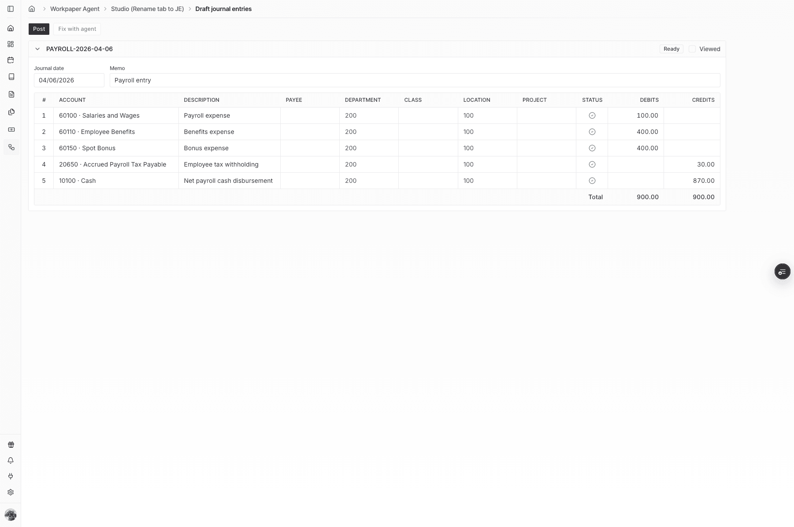The width and height of the screenshot is (794, 527).
Task: Click the home breadcrumb icon
Action: pyautogui.click(x=32, y=9)
